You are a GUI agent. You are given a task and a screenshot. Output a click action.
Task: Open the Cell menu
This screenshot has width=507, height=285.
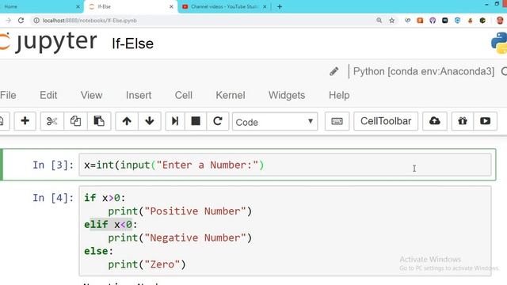coord(184,95)
